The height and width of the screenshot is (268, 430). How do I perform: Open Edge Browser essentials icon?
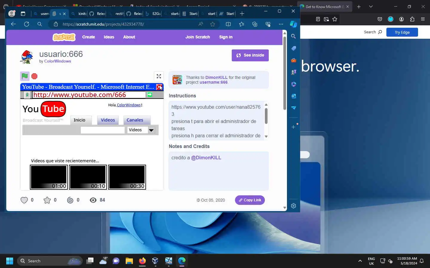(268, 24)
